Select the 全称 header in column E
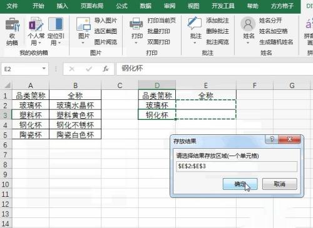The width and height of the screenshot is (313, 228). coord(206,96)
